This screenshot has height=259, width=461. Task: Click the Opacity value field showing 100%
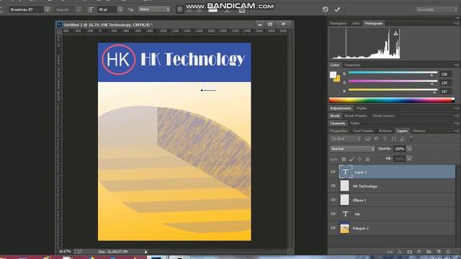click(399, 149)
